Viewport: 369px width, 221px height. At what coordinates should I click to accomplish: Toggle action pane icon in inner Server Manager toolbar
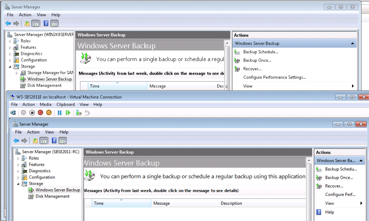(x=63, y=140)
